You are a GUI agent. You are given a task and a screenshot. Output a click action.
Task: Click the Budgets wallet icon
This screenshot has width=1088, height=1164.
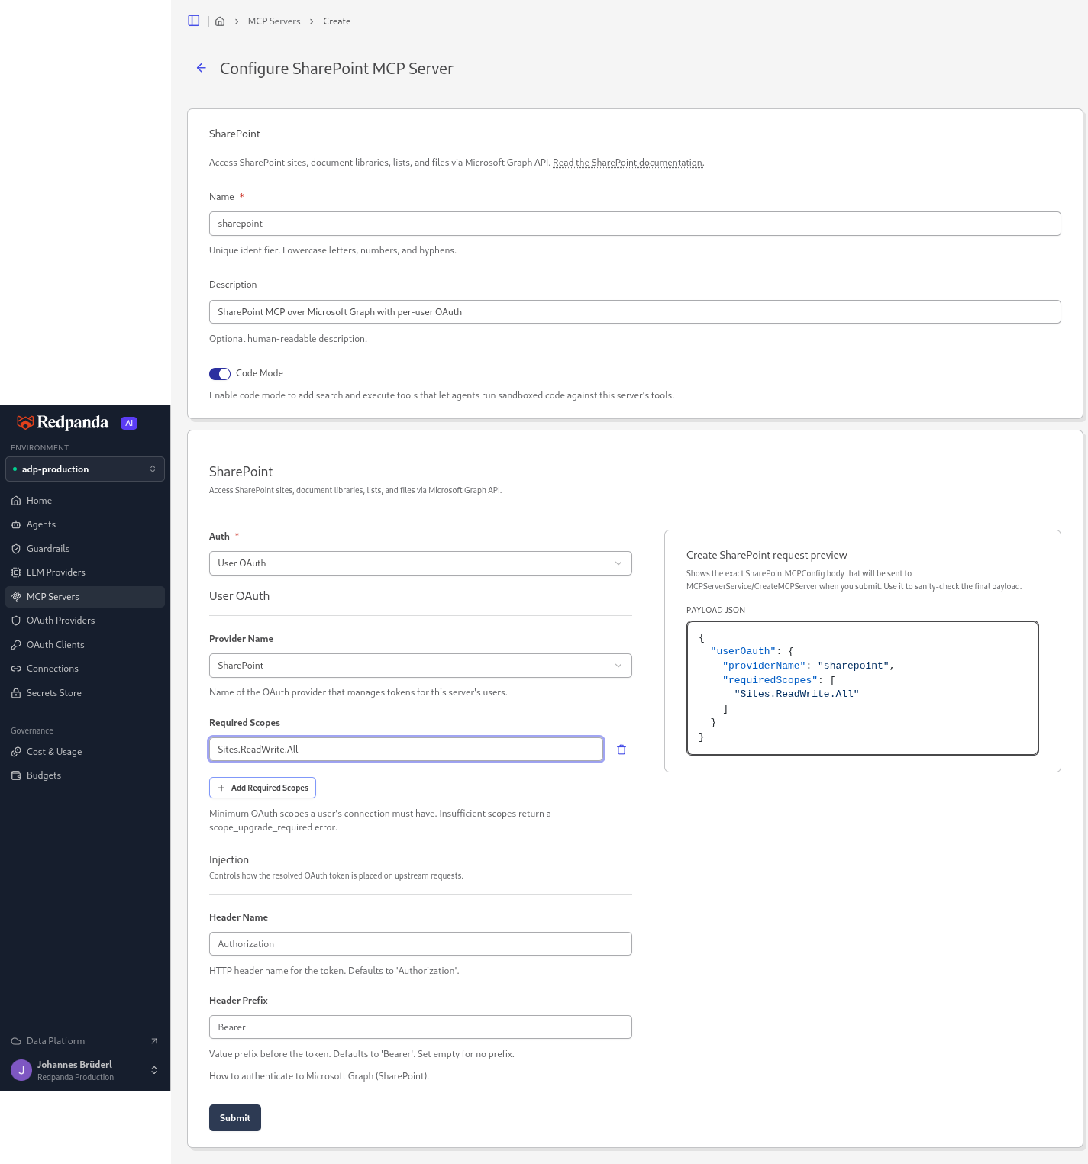coord(16,775)
